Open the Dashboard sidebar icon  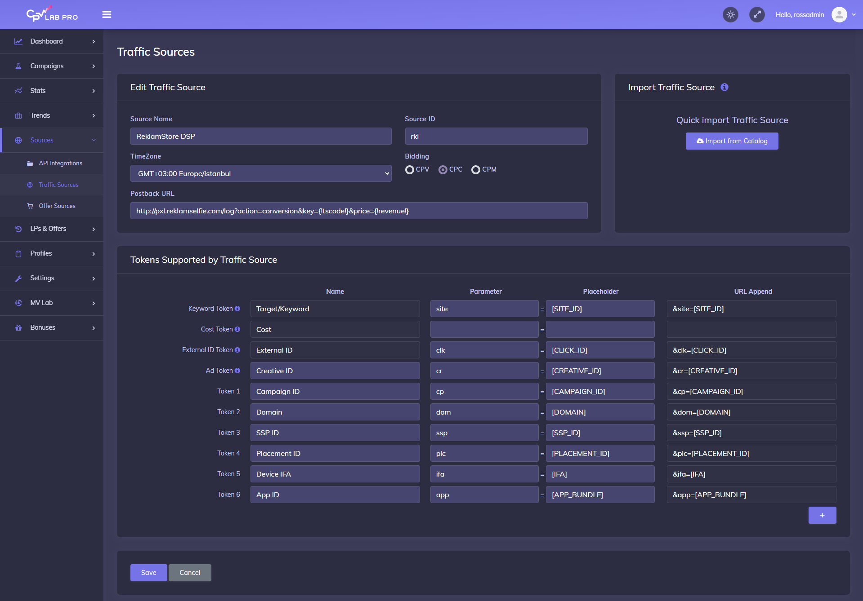click(18, 41)
